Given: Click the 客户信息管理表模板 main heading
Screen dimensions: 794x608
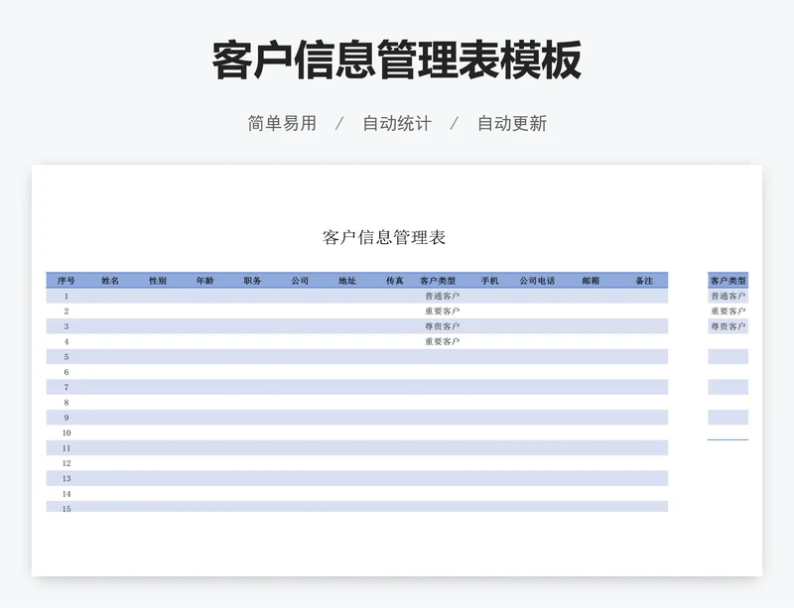Looking at the screenshot, I should tap(396, 61).
